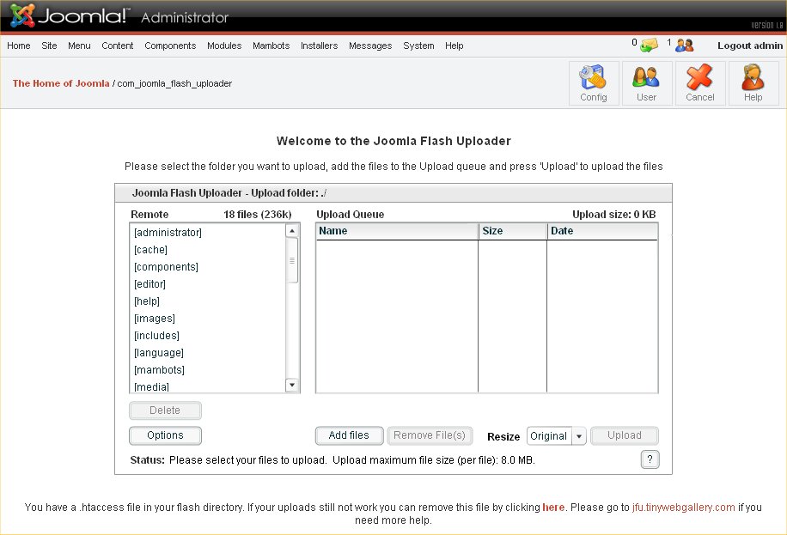Click the 'Upload Queue' label
787x535 pixels.
tap(350, 215)
